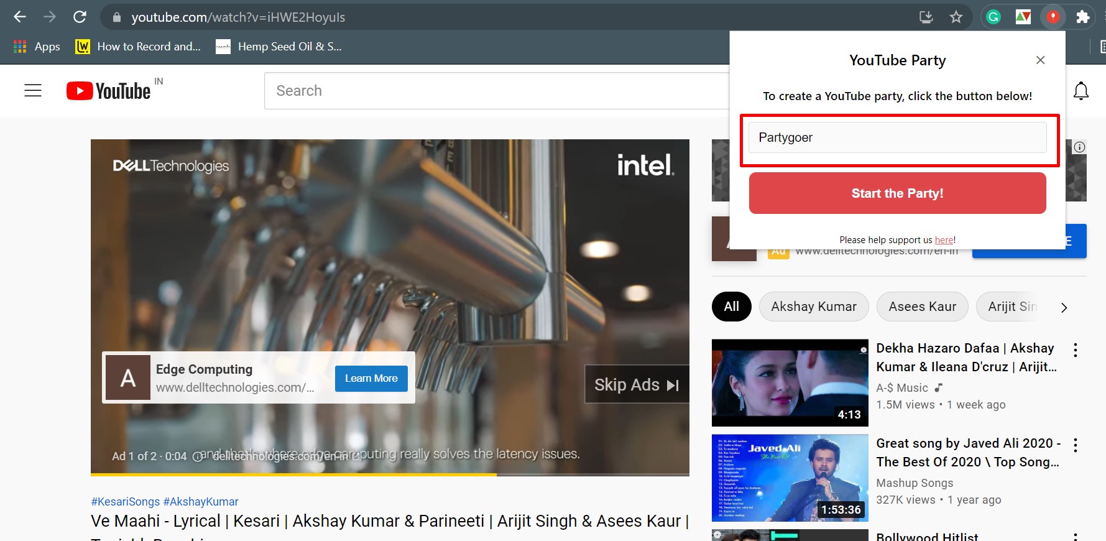Viewport: 1106px width, 541px height.
Task: Select the All filter chip
Action: tap(732, 307)
